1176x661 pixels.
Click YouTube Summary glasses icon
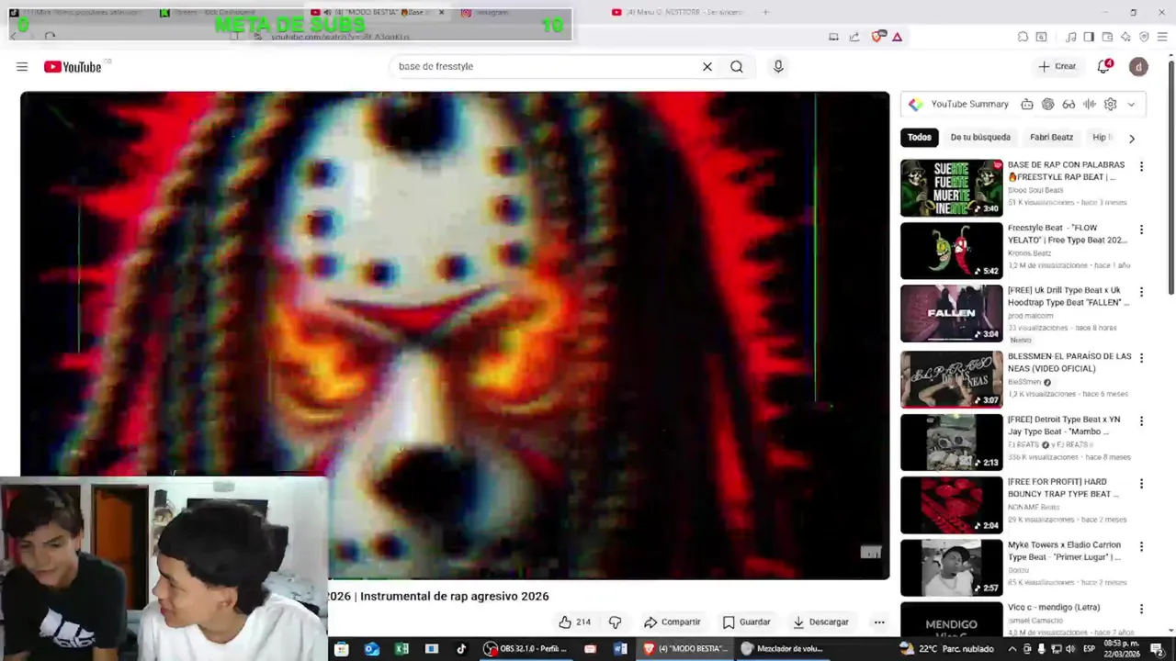click(x=1069, y=104)
